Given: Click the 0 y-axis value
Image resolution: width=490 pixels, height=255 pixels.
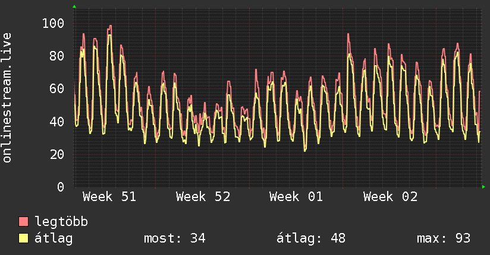Looking at the screenshot, I should coord(61,187).
